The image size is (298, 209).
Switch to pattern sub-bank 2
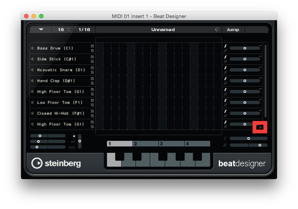tap(146, 143)
